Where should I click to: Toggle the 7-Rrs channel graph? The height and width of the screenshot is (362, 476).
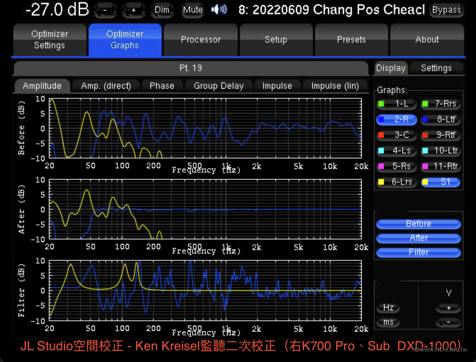tap(441, 104)
